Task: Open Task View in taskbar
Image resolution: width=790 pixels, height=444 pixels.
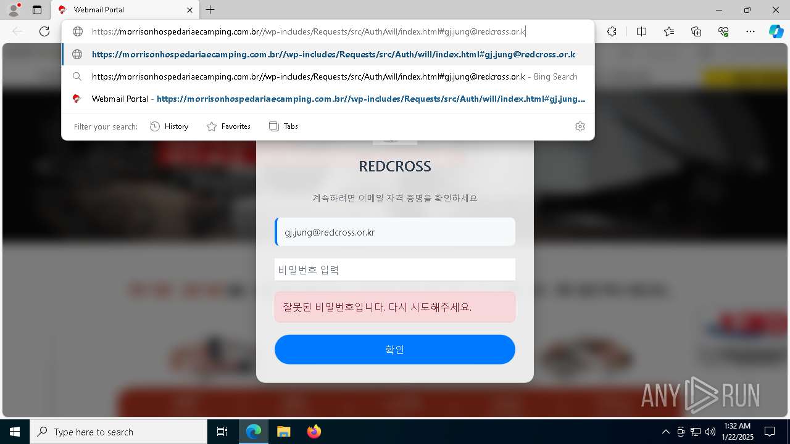Action: [x=222, y=432]
